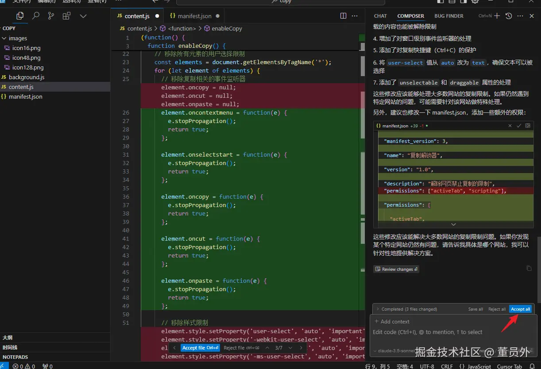
Task: Click the copy message icon
Action: coord(529,268)
